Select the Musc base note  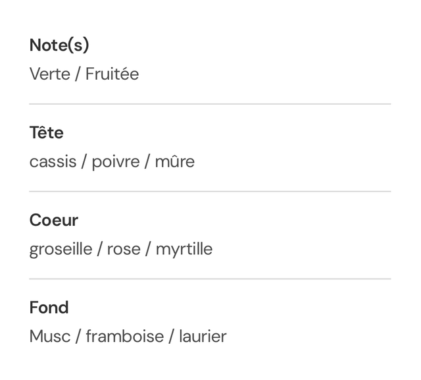[49, 337]
